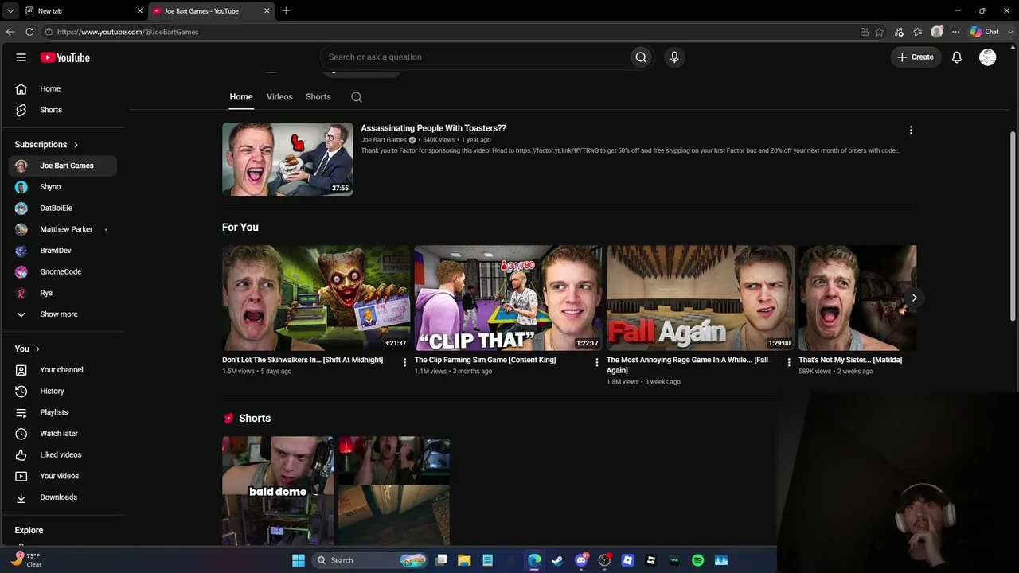Go back in the browser
This screenshot has height=573, width=1019.
coord(10,32)
